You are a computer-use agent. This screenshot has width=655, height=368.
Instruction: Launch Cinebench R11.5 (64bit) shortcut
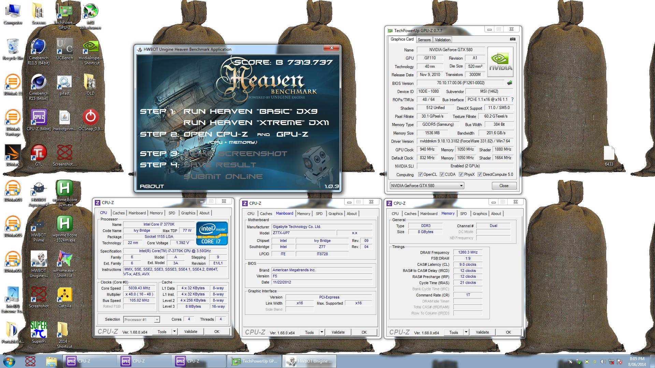coord(39,52)
